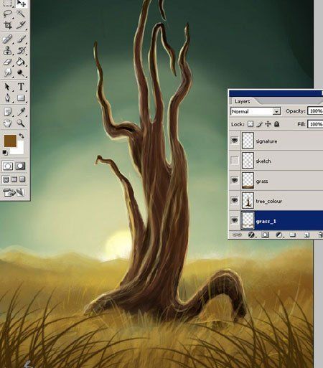Hide the grass_1 layer

pyautogui.click(x=235, y=220)
